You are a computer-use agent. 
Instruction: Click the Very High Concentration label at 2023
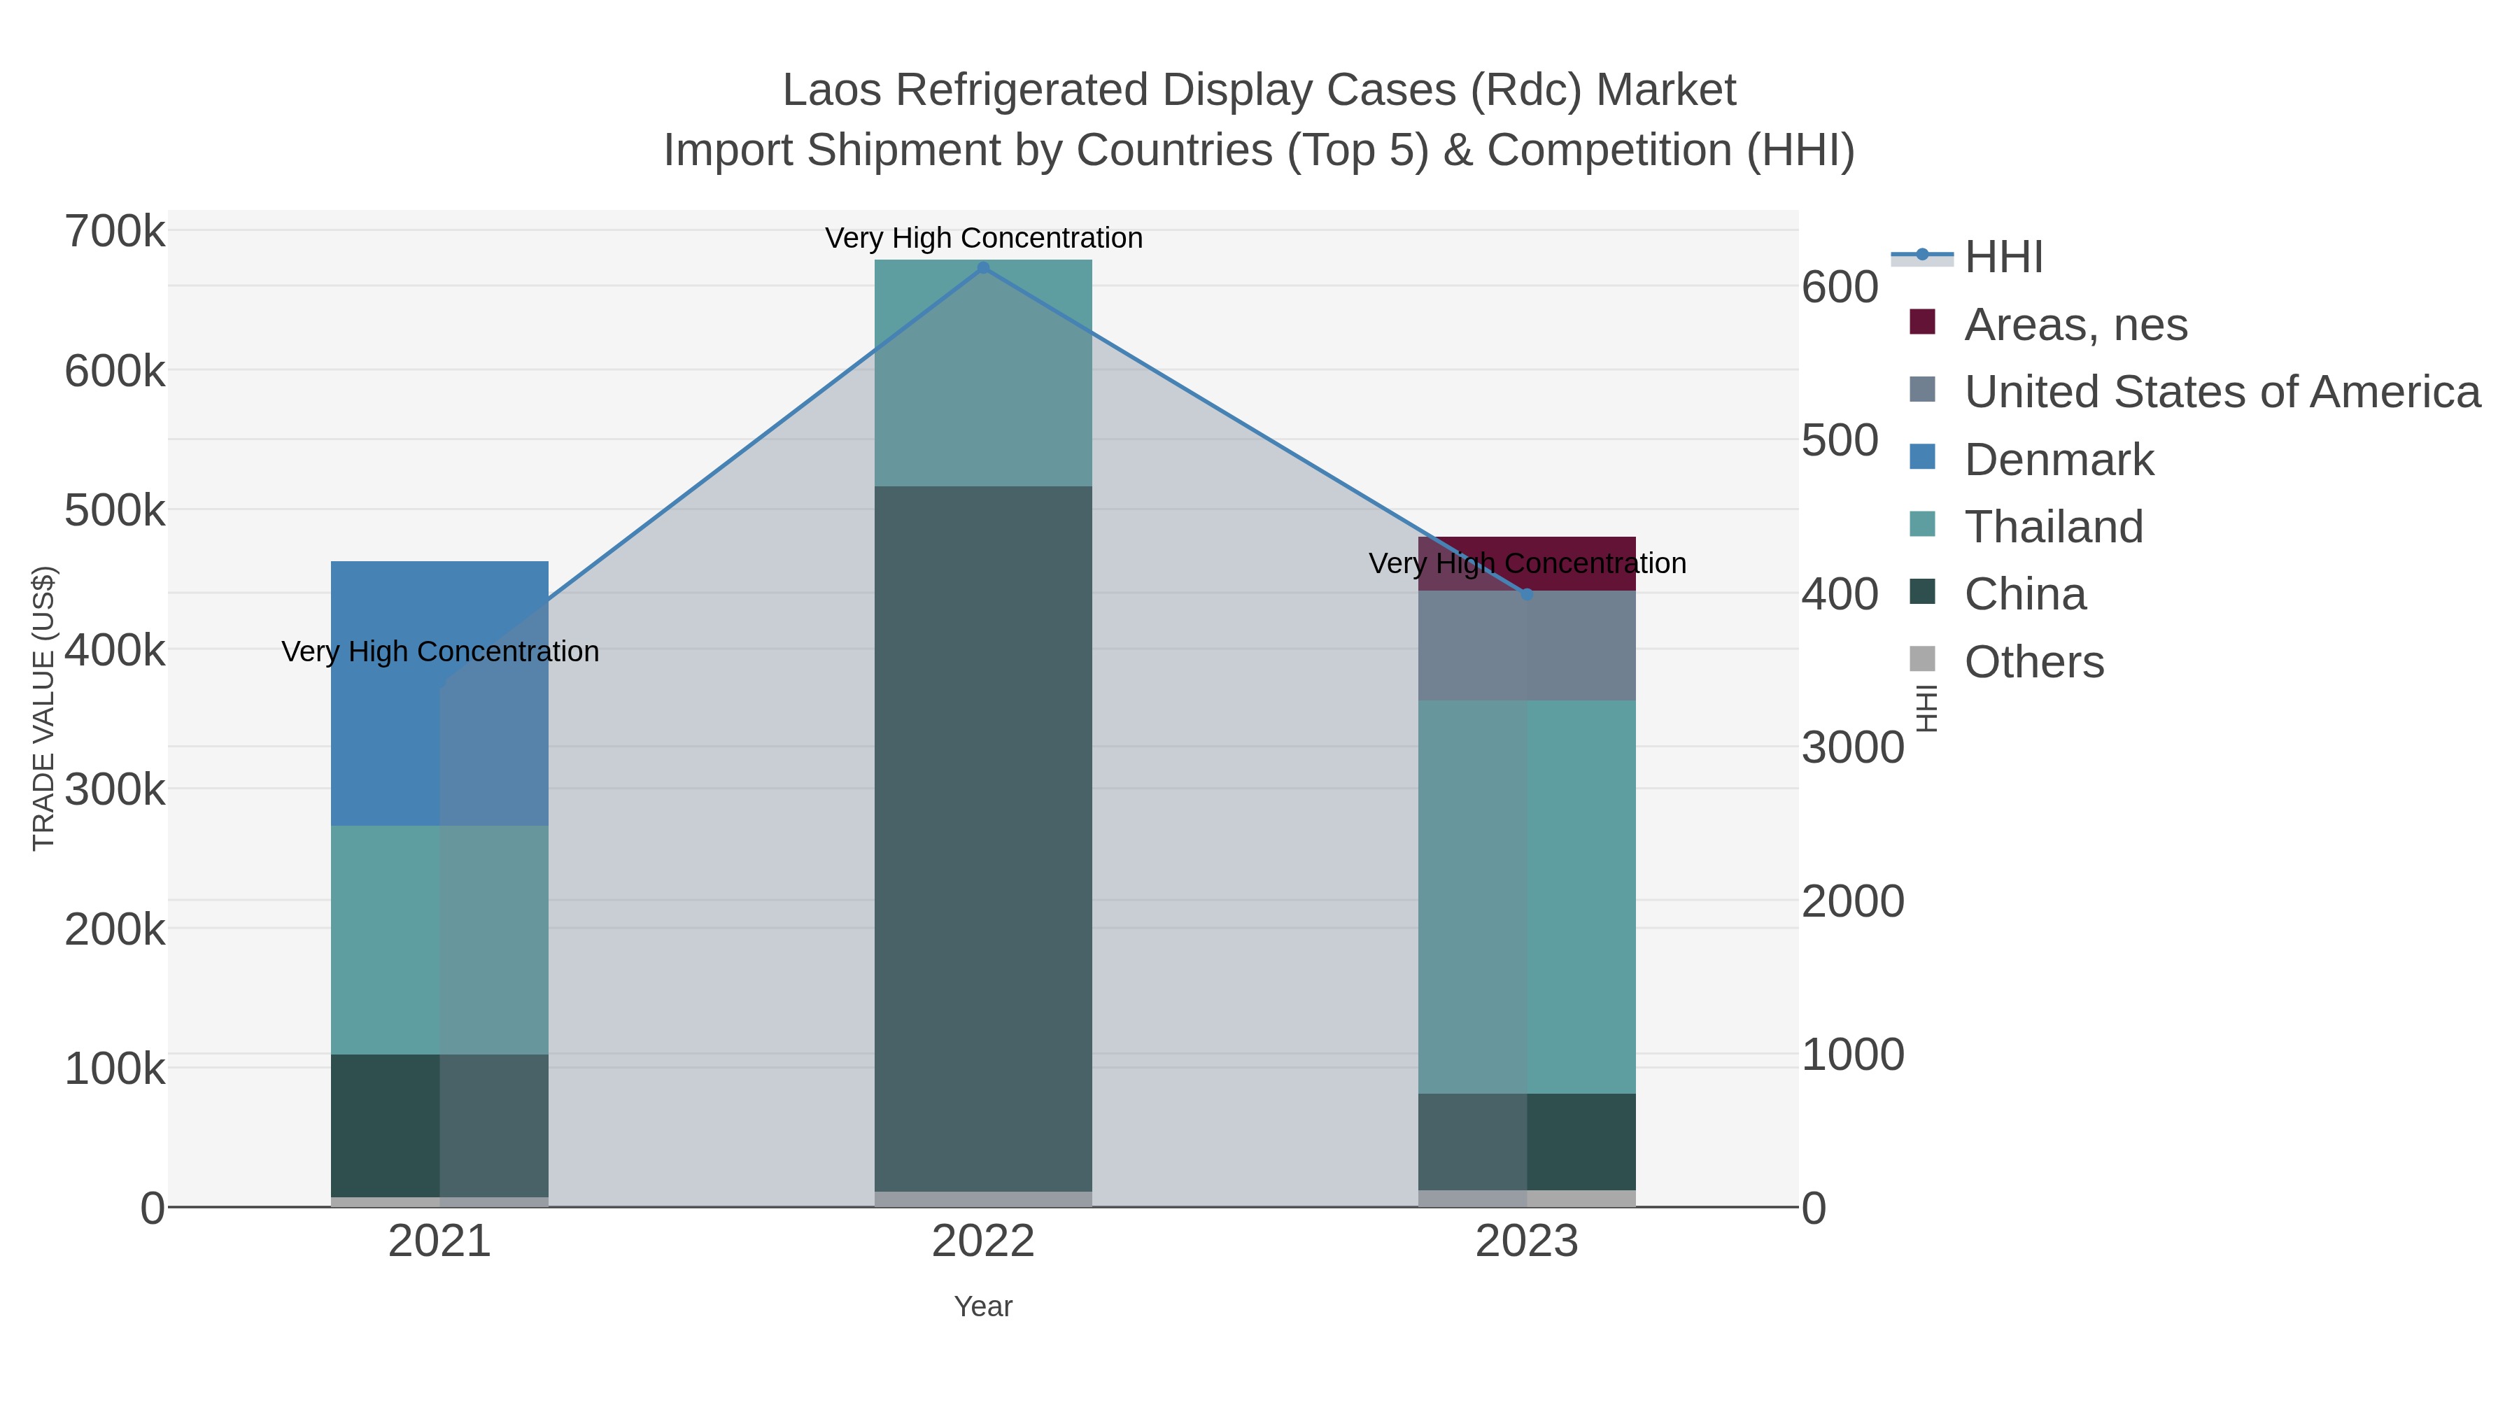point(1527,563)
